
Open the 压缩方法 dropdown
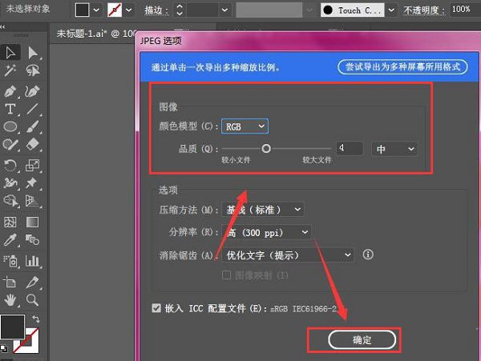[x=263, y=210]
